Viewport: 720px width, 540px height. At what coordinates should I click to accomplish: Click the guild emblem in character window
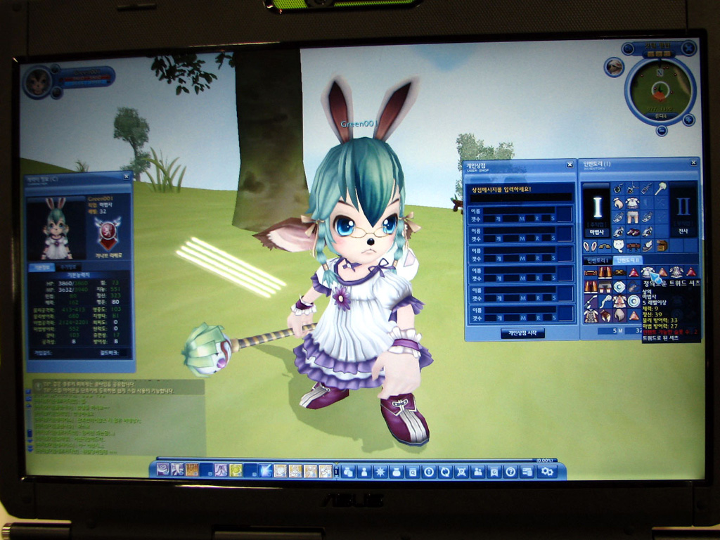point(108,233)
